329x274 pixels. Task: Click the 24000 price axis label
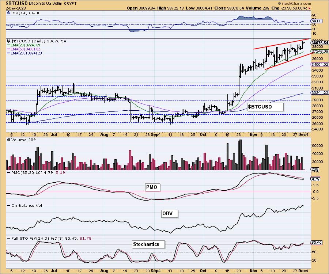(317, 129)
